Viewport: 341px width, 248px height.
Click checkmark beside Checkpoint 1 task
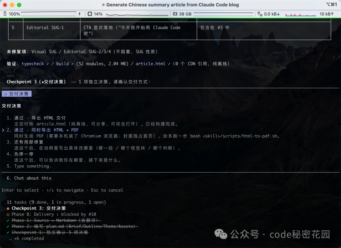[x=8, y=232]
